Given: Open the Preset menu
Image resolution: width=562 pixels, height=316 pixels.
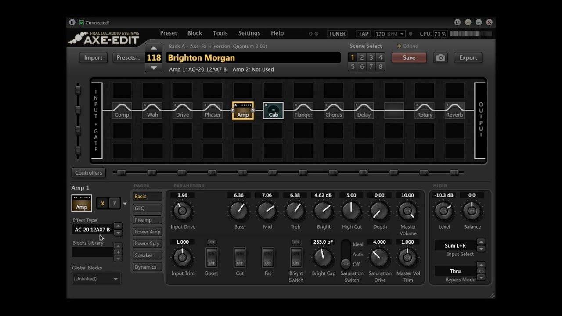Looking at the screenshot, I should (x=169, y=33).
